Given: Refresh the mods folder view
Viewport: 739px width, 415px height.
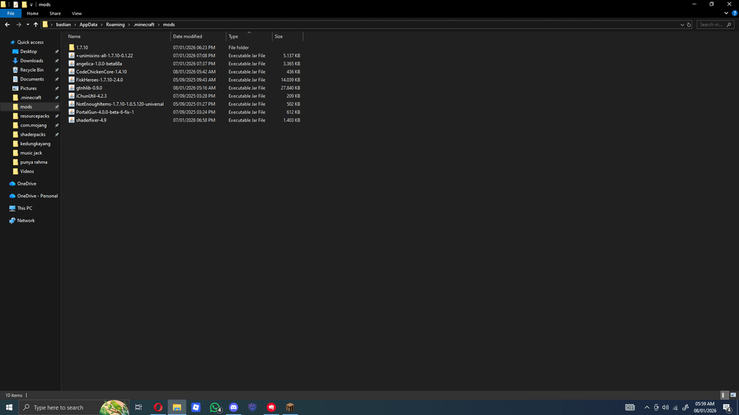Looking at the screenshot, I should pos(689,25).
